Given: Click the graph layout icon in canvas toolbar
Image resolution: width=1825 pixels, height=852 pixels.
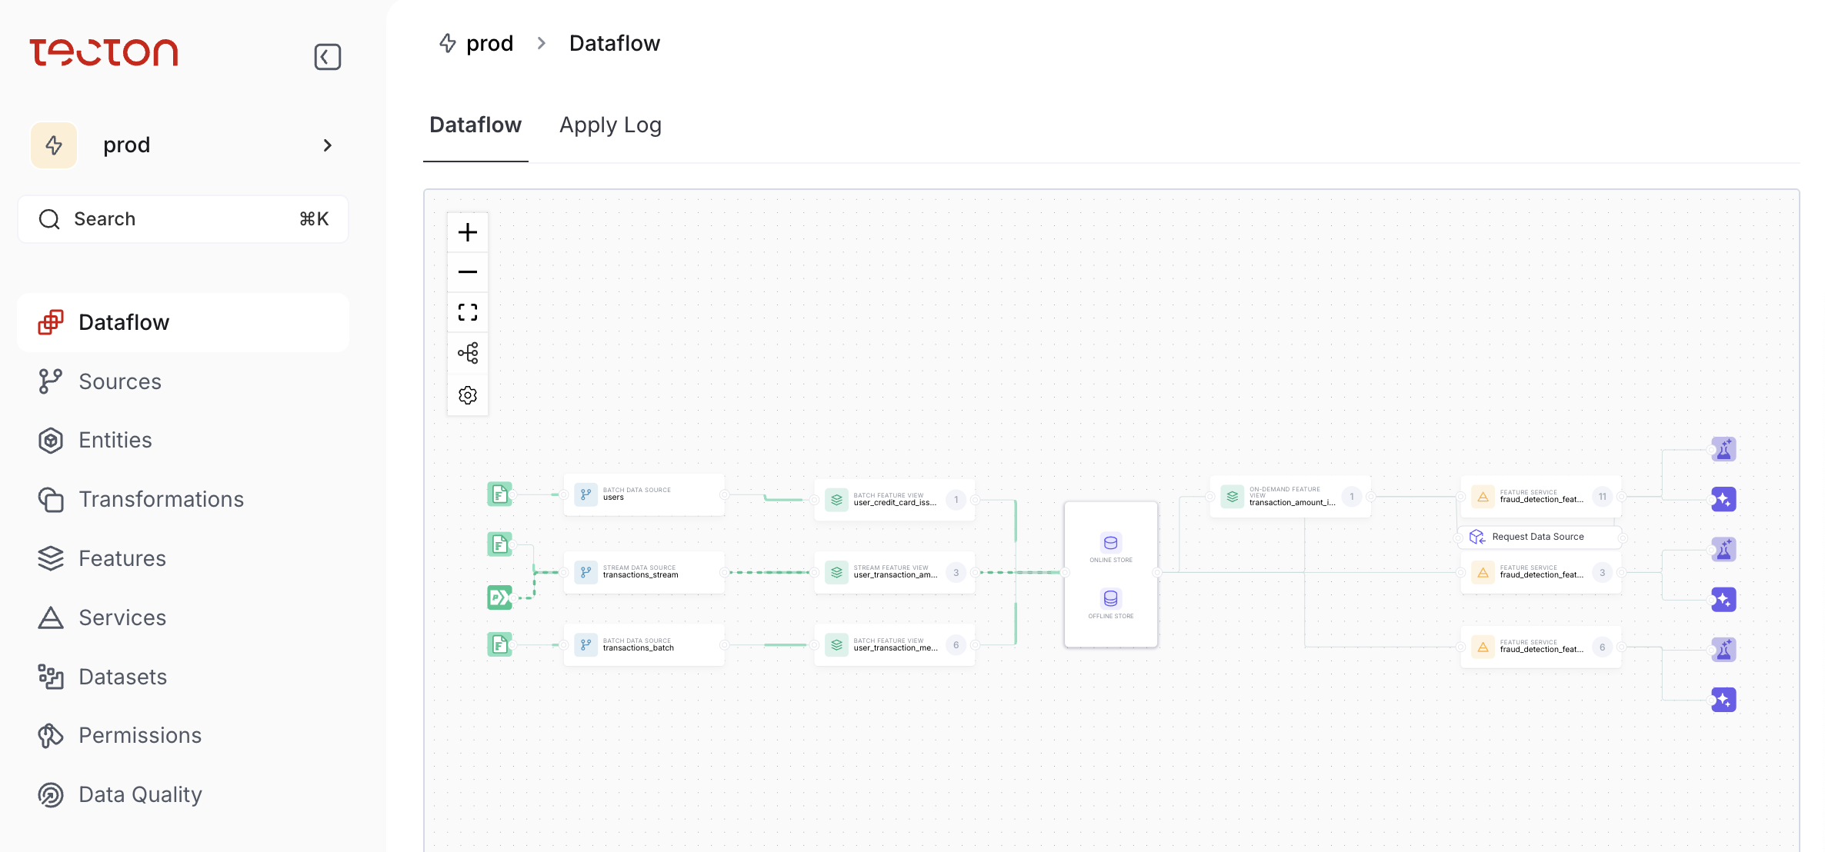Looking at the screenshot, I should (x=468, y=353).
